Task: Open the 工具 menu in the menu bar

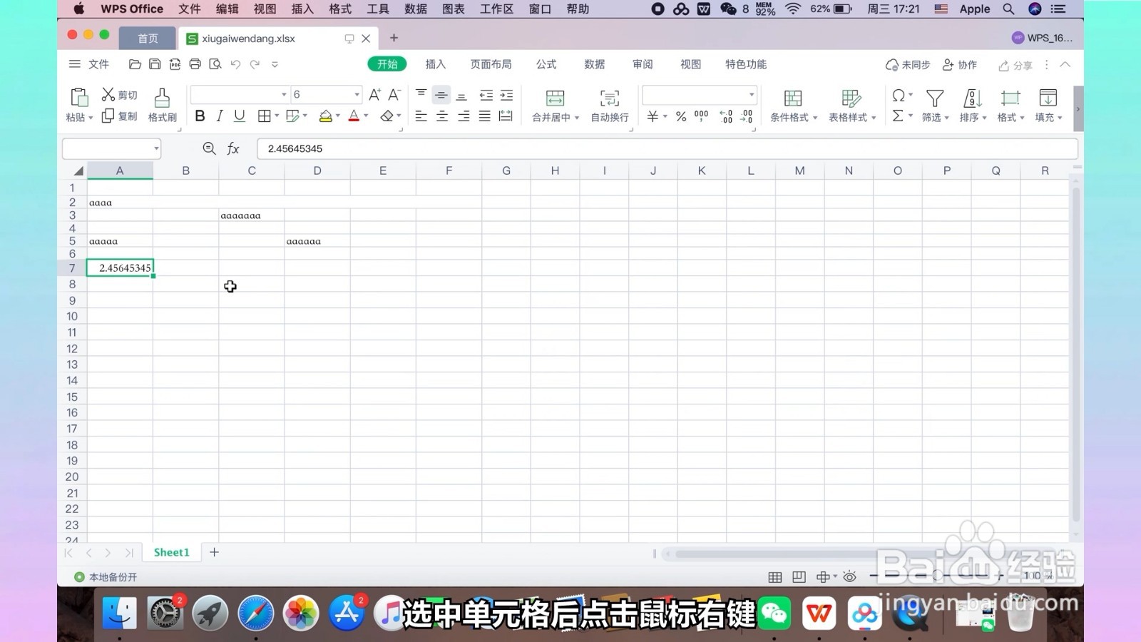Action: point(377,9)
